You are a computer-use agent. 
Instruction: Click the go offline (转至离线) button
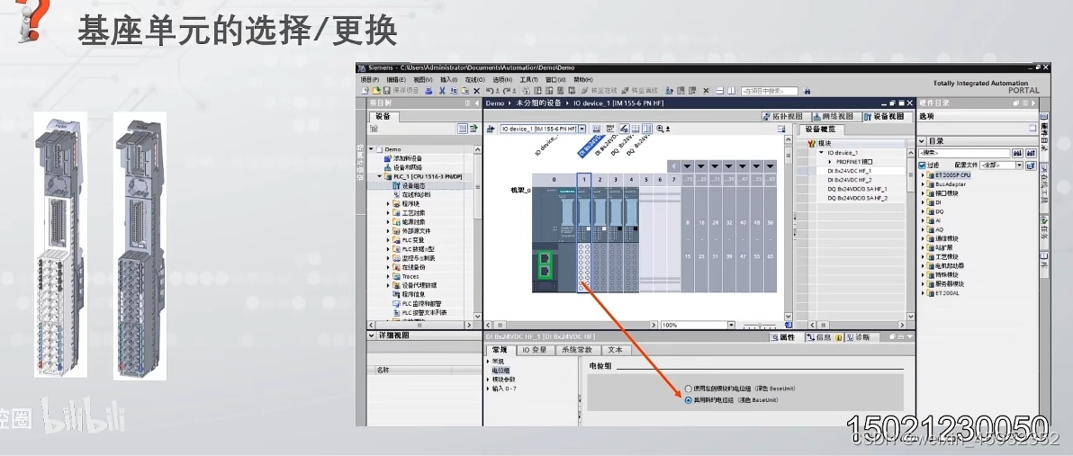pyautogui.click(x=639, y=90)
